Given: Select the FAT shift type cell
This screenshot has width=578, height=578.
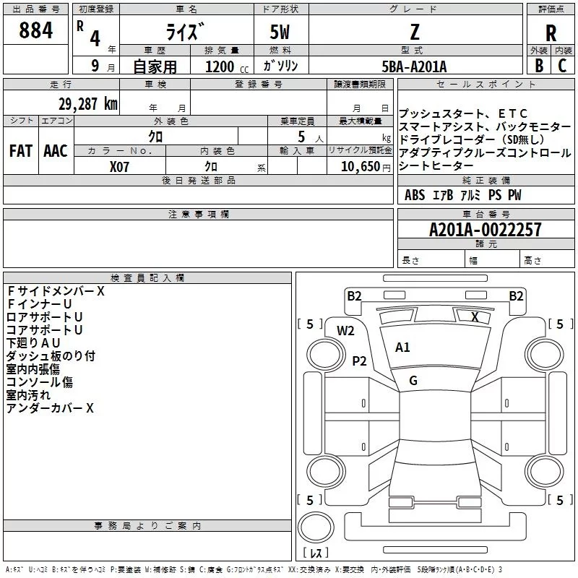Looking at the screenshot, I should coord(21,151).
